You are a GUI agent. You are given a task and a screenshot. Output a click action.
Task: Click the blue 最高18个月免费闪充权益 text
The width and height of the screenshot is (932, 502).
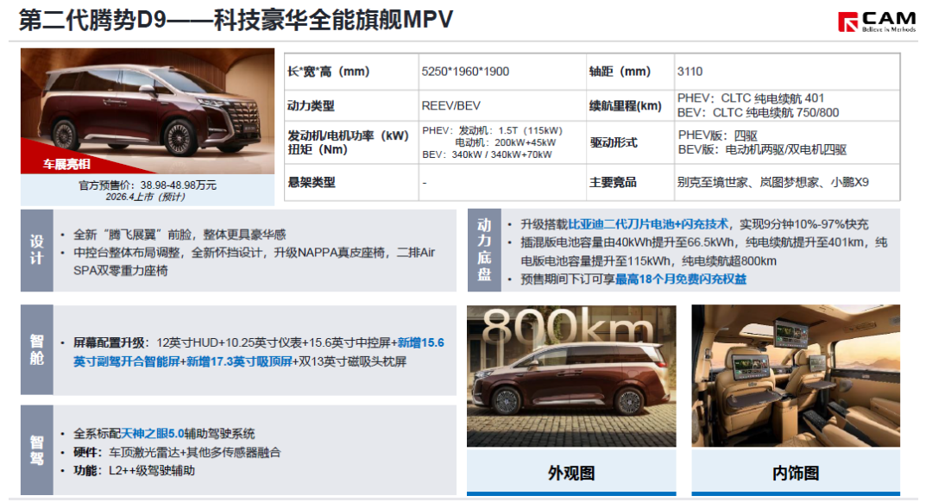coord(681,279)
